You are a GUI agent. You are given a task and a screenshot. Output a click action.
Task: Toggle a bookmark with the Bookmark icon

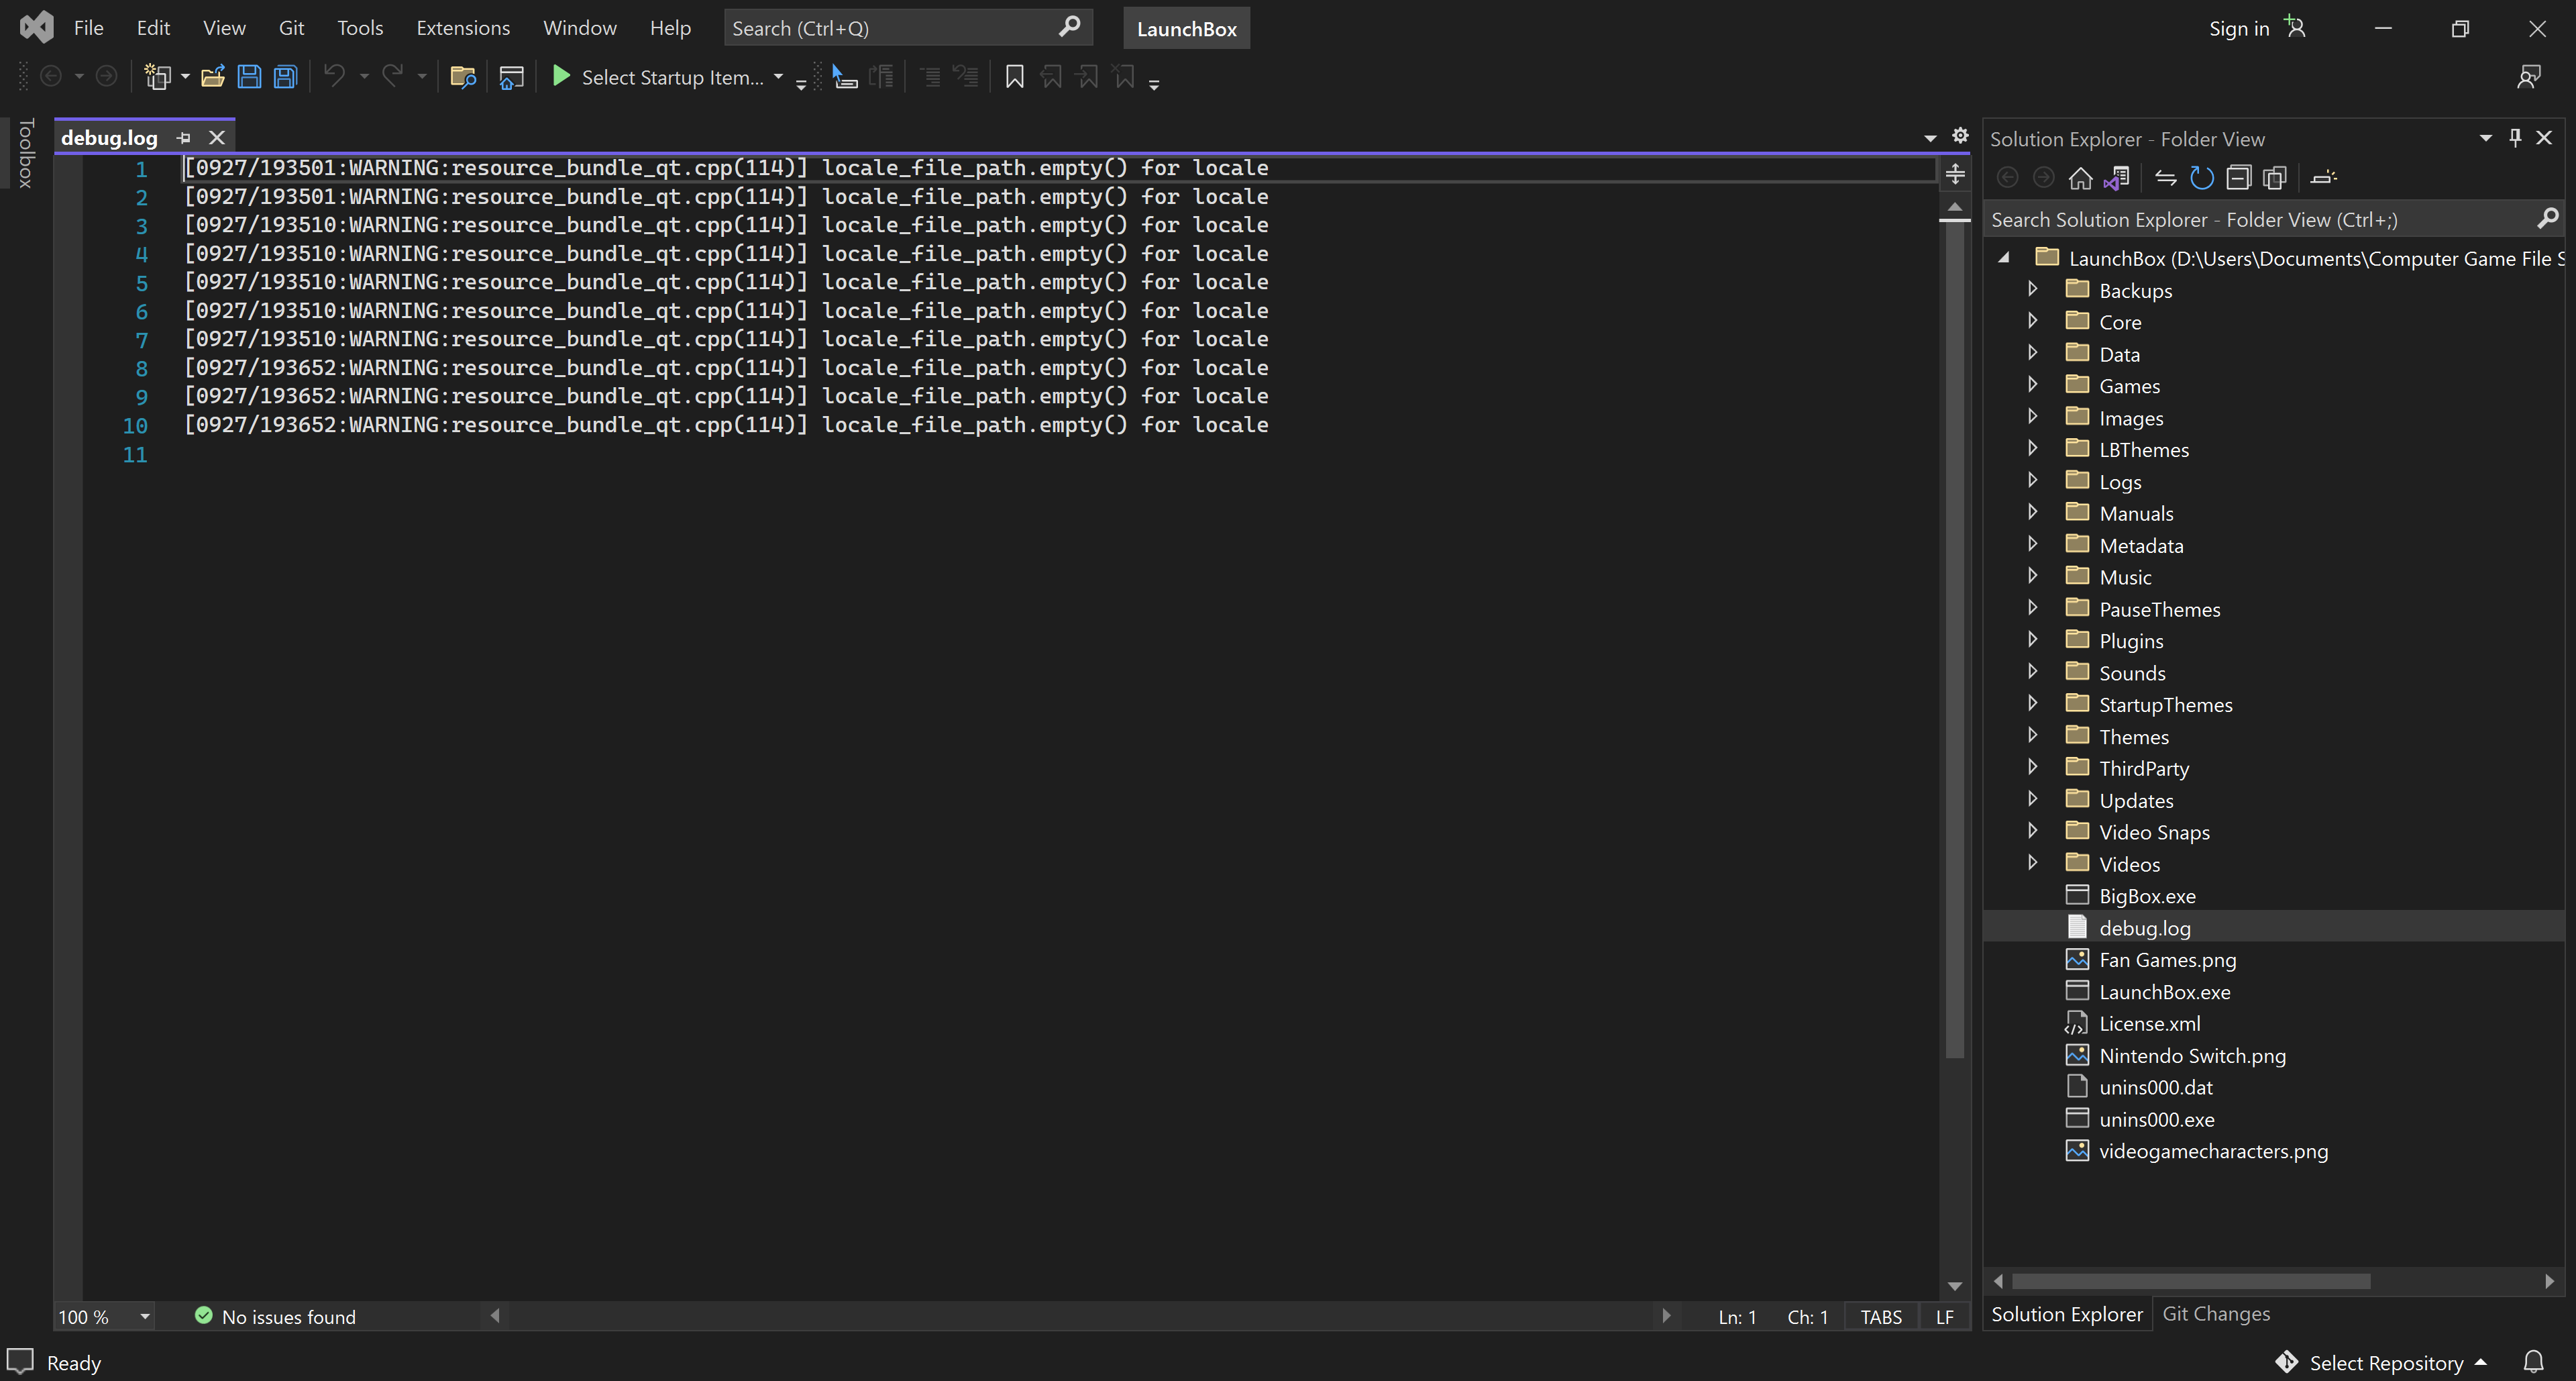click(1014, 77)
